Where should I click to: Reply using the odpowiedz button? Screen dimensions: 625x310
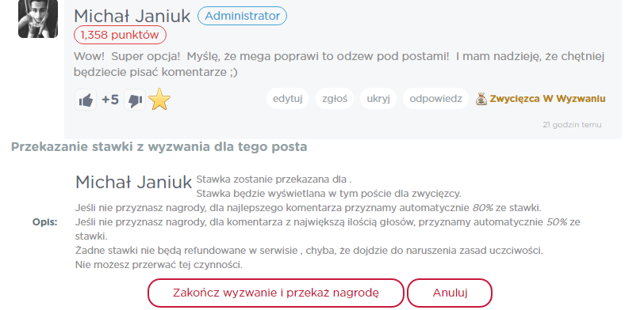tap(435, 99)
